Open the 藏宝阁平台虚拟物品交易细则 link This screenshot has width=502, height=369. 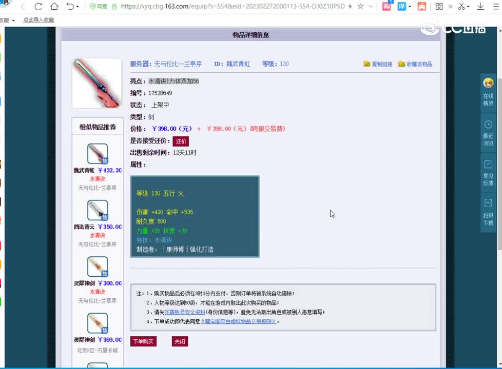click(238, 321)
